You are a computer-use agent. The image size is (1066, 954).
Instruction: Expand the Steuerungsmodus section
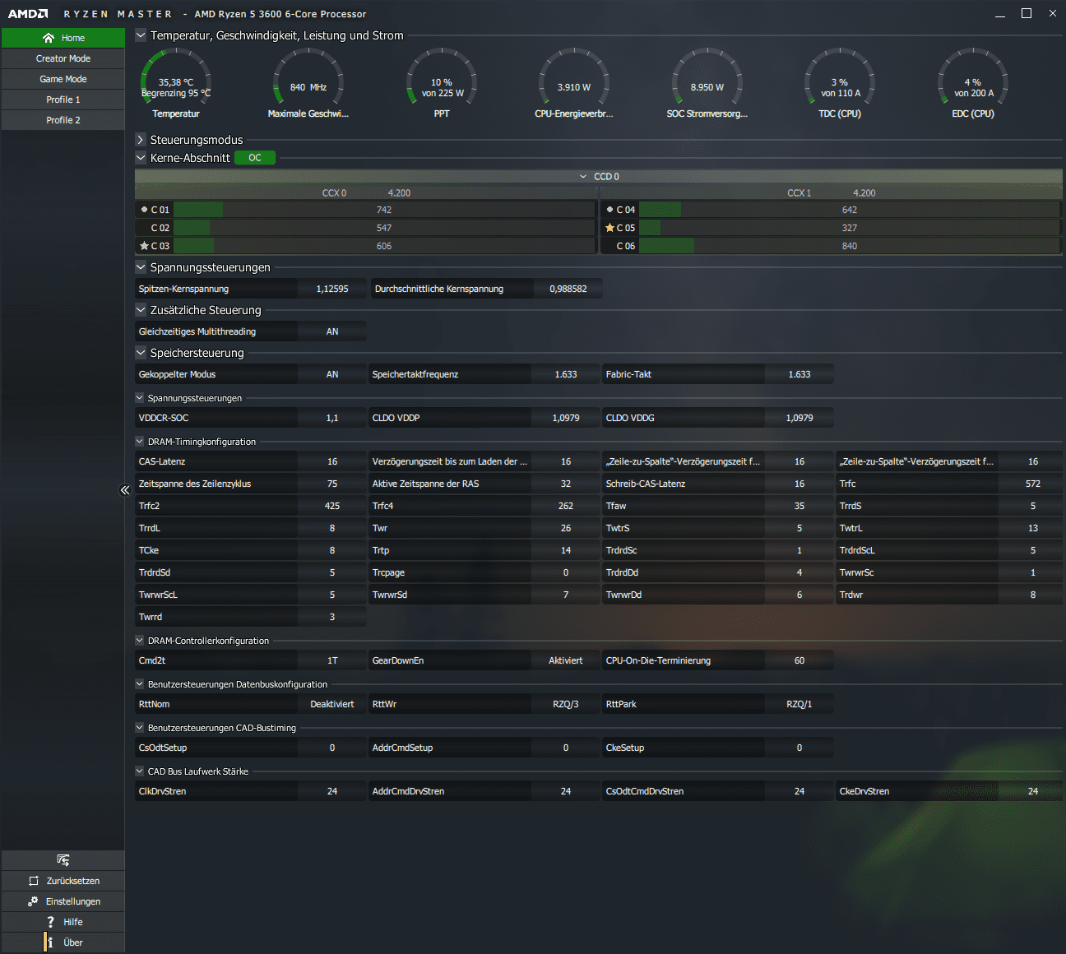pos(141,140)
